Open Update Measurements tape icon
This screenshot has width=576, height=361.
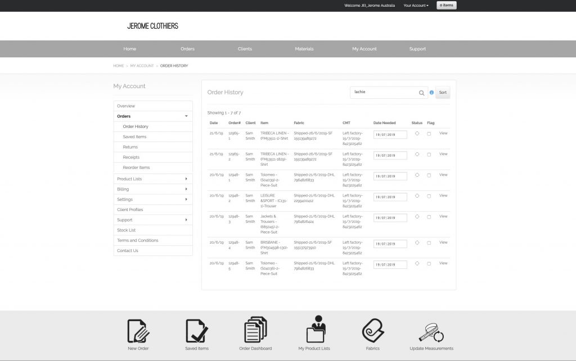[x=431, y=331]
